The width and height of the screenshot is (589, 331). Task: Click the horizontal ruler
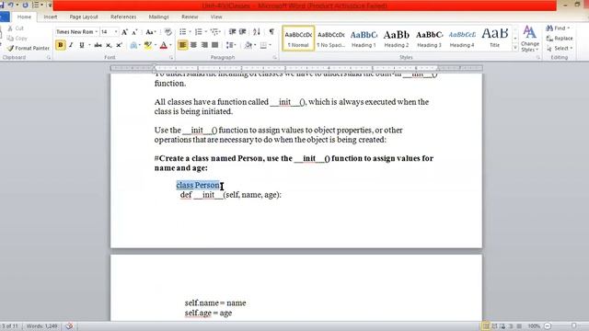tap(296, 68)
